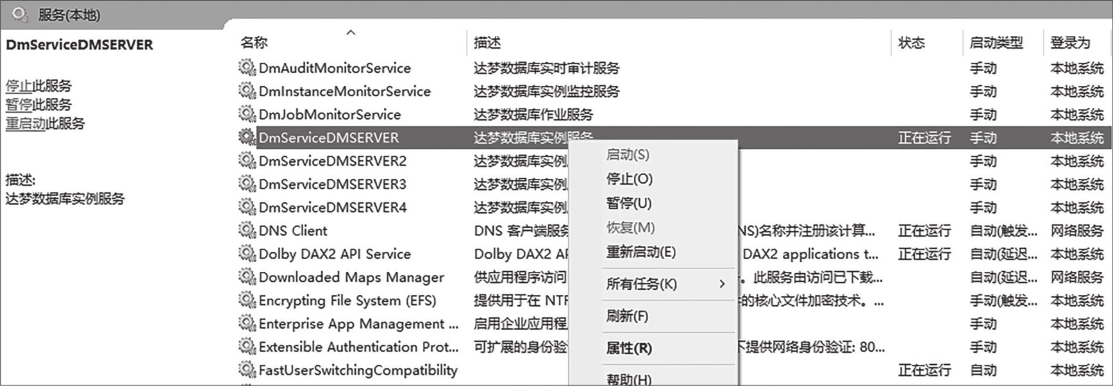Click the DNS Client service icon

(247, 230)
